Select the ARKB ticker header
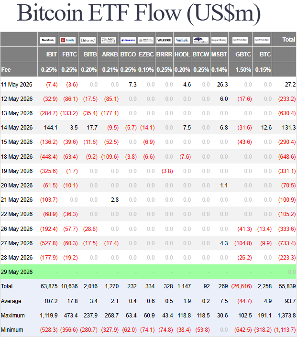The height and width of the screenshot is (338, 297). click(110, 55)
